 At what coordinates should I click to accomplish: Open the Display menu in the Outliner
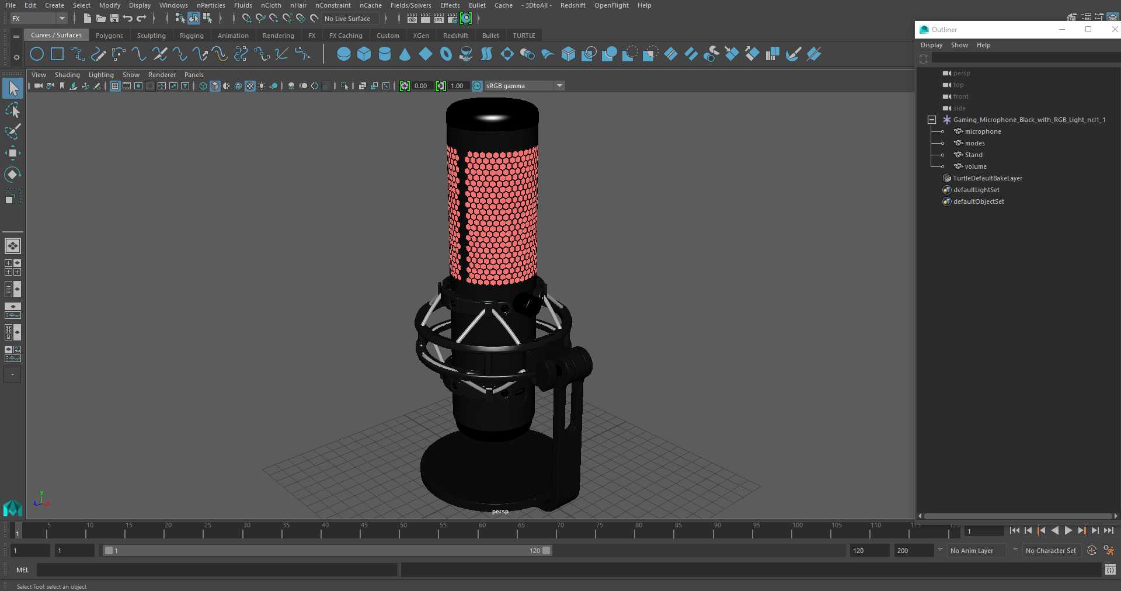coord(931,45)
